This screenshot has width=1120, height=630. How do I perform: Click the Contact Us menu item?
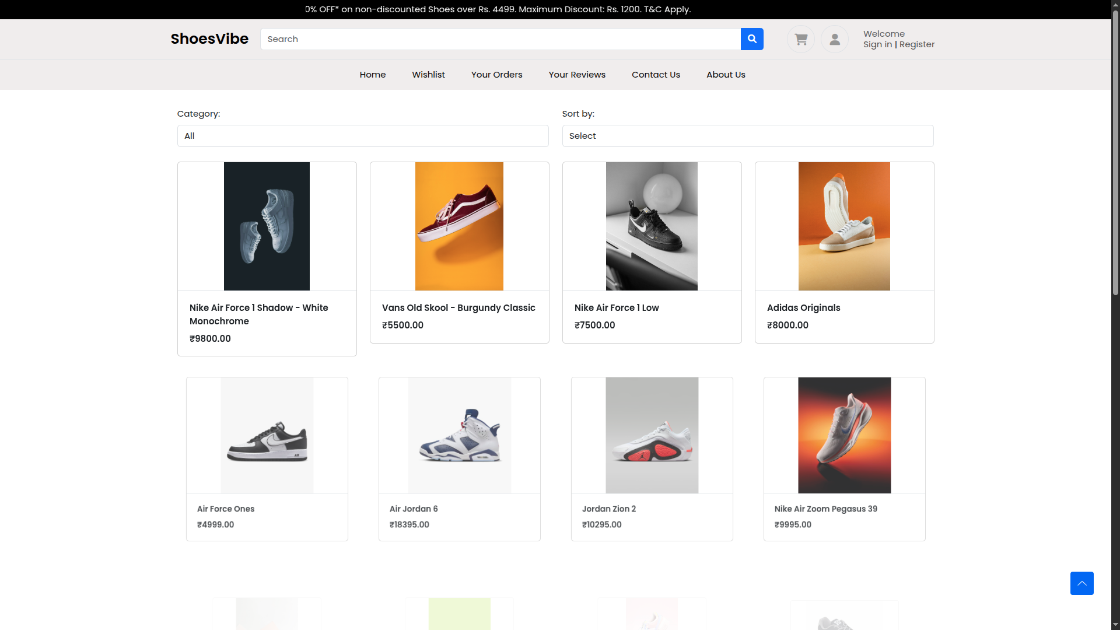click(656, 75)
